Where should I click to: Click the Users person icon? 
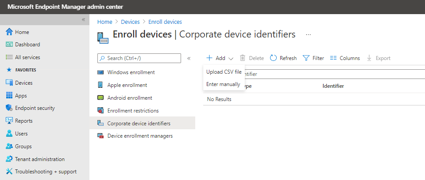click(9, 134)
